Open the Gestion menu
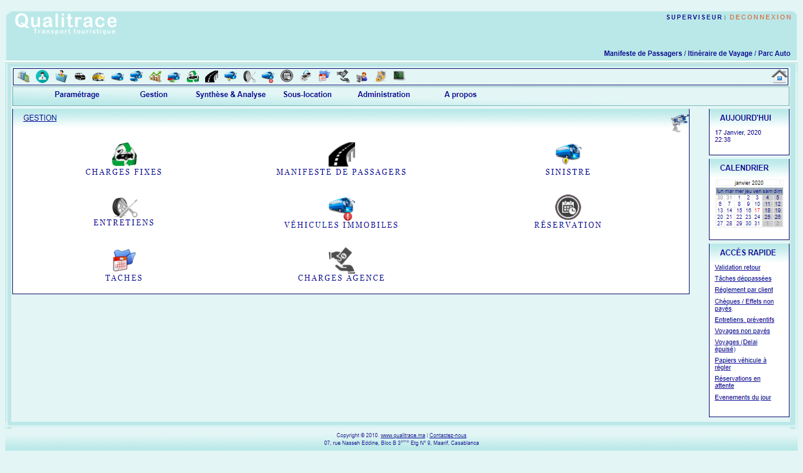This screenshot has width=803, height=473. coord(153,95)
